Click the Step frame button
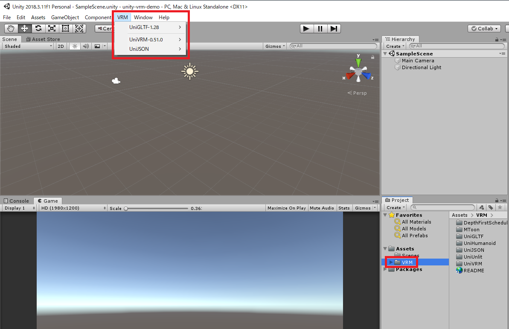The width and height of the screenshot is (509, 329). 334,29
